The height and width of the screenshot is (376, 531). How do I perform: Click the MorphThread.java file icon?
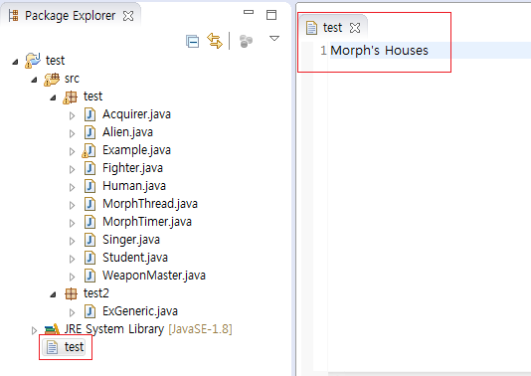click(89, 204)
